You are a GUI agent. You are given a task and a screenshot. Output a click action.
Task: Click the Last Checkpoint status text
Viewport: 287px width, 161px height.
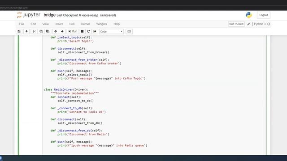[78, 15]
